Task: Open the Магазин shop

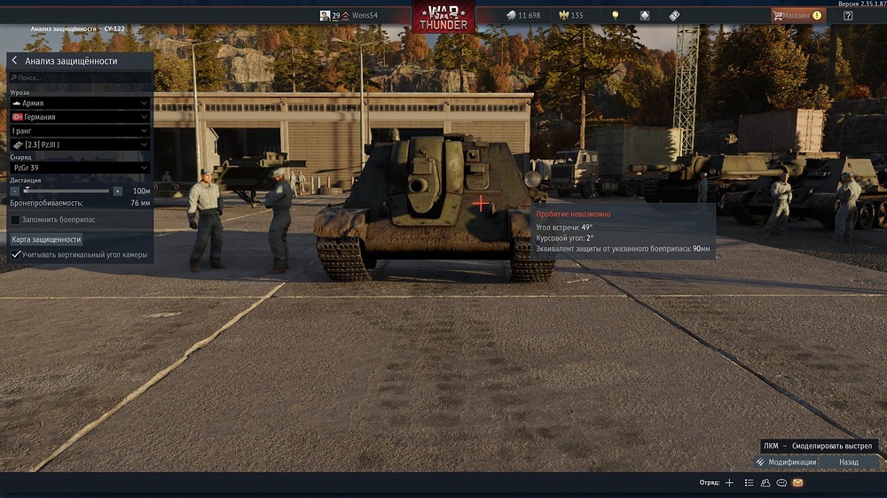Action: point(797,15)
